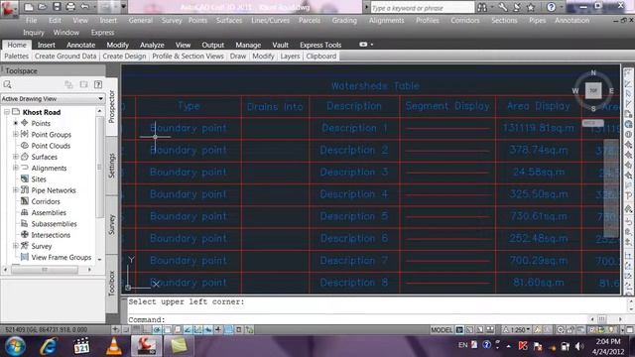
Task: Click the Sticky Notes taskbar icon
Action: 179,346
